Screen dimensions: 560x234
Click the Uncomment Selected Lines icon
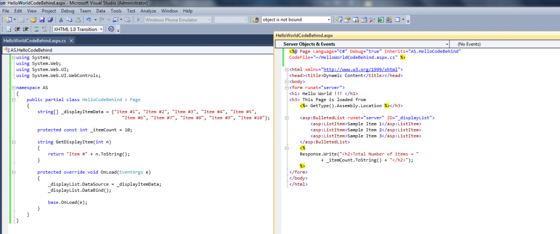pyautogui.click(x=45, y=30)
